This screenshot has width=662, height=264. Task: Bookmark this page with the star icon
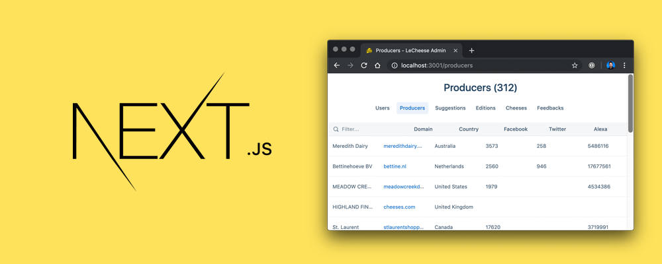pos(575,65)
